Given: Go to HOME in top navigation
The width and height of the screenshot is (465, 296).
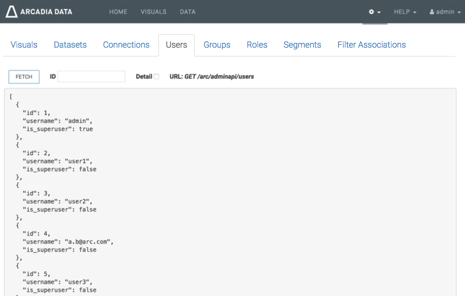Looking at the screenshot, I should coord(118,12).
